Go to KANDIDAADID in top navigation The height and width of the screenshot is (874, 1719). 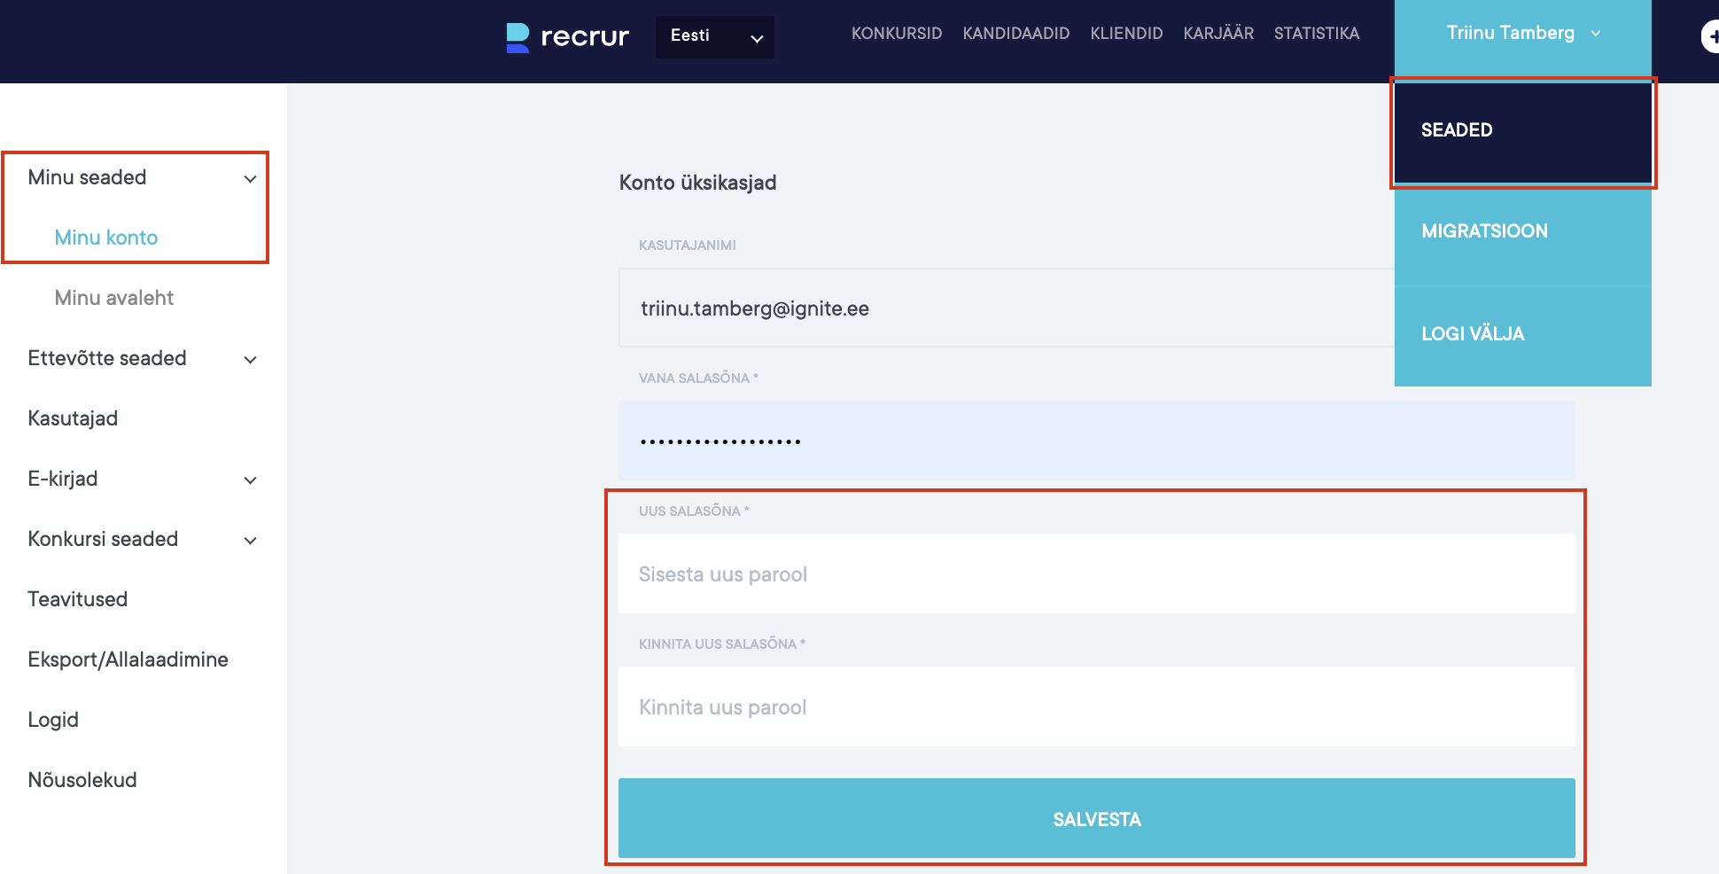point(1015,34)
